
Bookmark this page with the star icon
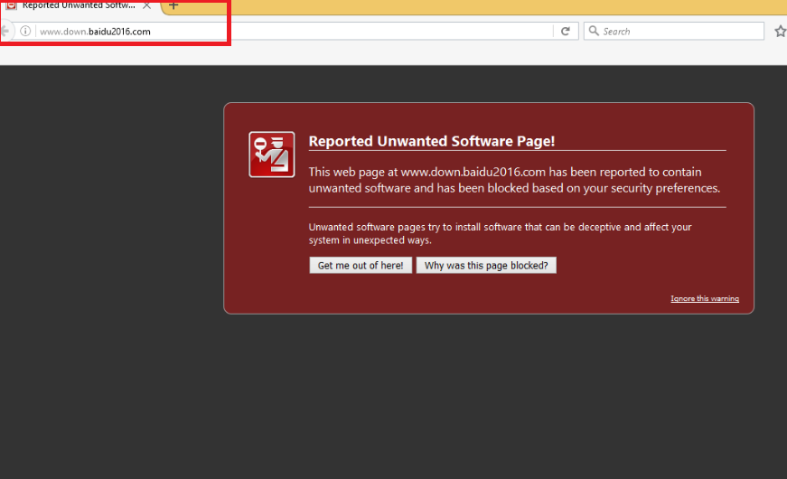(x=780, y=31)
